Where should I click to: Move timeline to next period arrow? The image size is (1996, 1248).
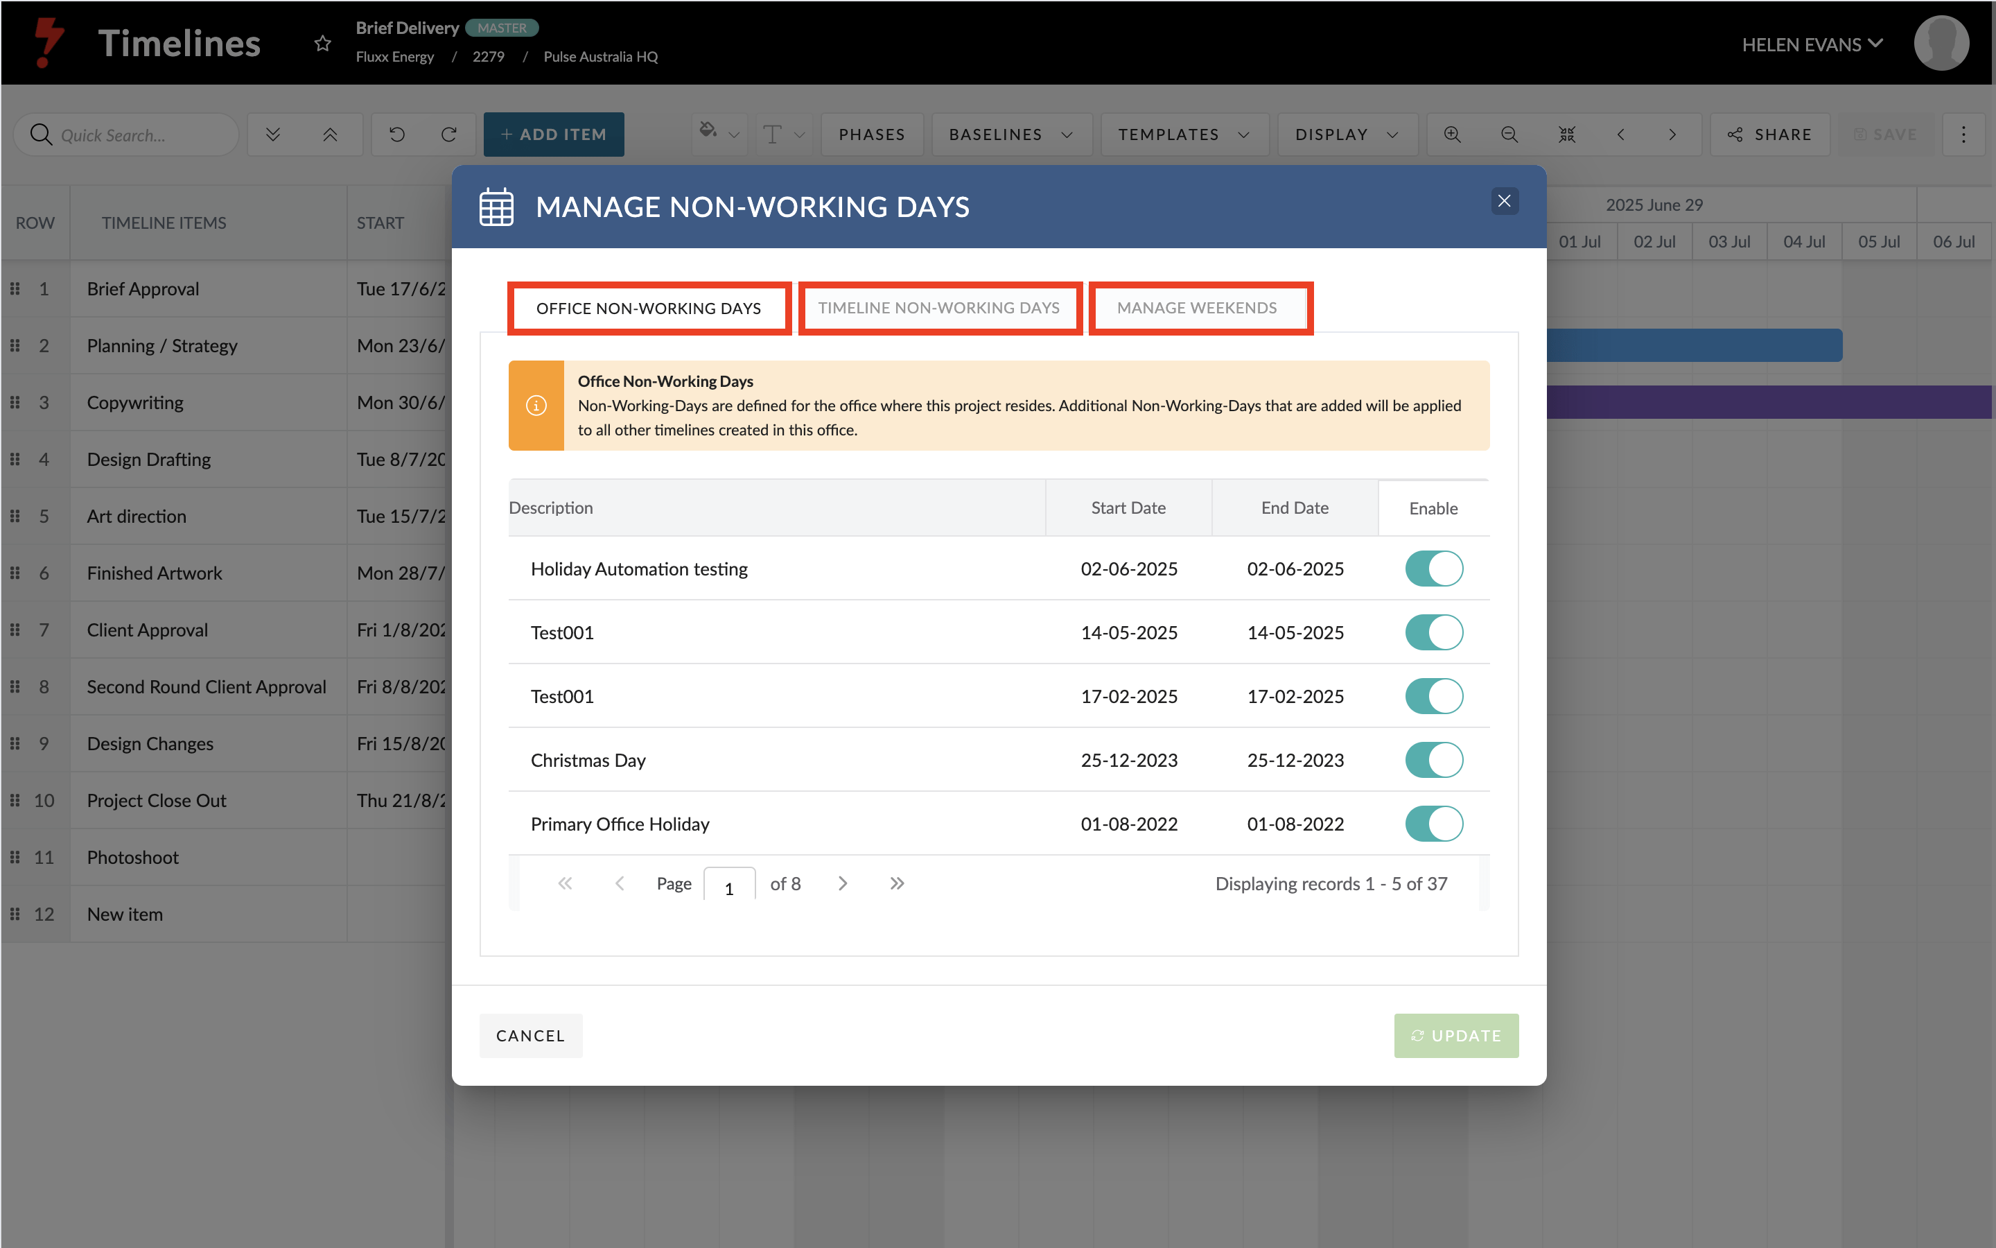pos(1672,135)
